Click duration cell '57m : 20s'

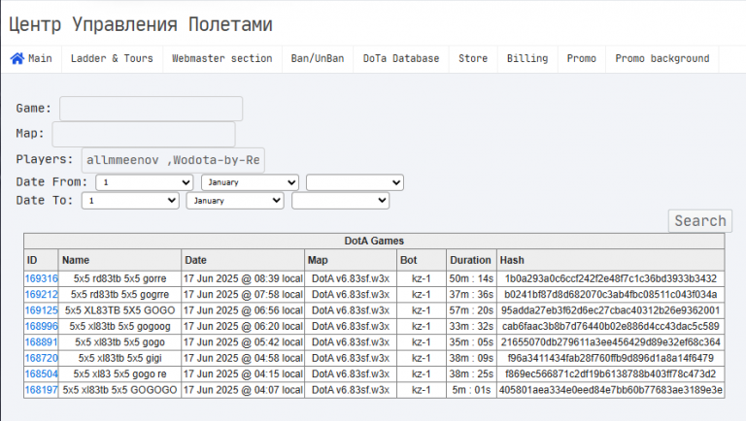click(x=471, y=310)
